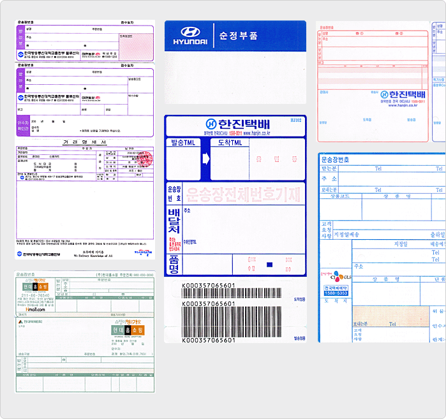Open the partially visible blue waybill at far right
Image resolution: width=446 pixels, height=419 pixels.
click(x=439, y=82)
